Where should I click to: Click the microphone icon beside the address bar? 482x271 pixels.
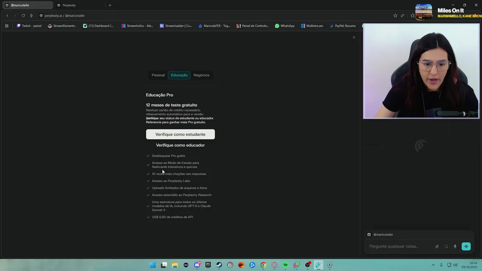point(31,15)
